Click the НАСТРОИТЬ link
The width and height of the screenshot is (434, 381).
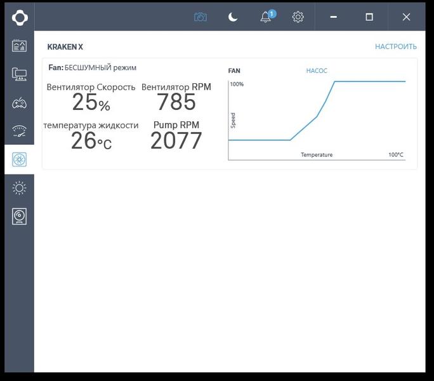pos(396,46)
